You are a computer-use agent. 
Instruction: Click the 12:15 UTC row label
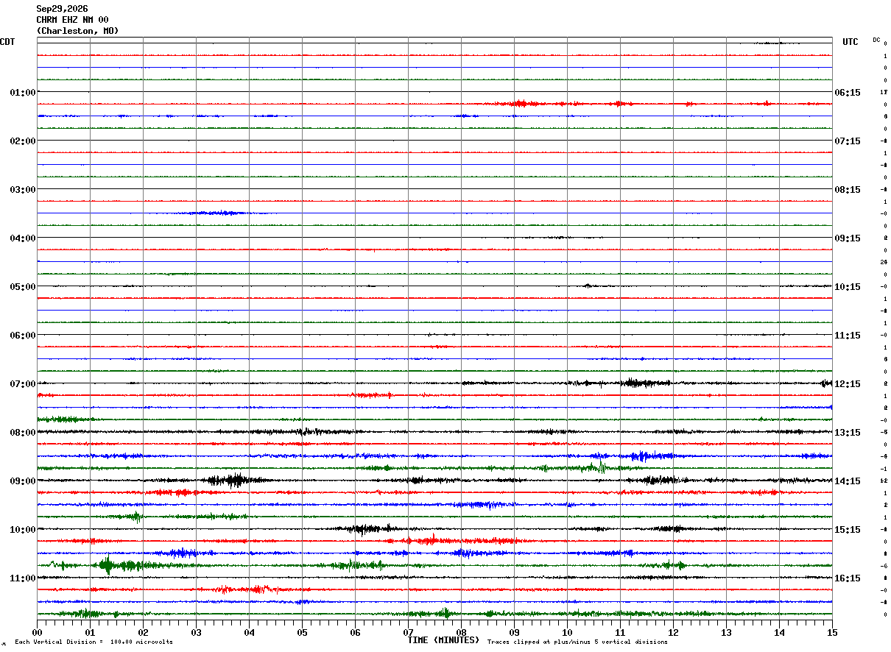coord(848,384)
